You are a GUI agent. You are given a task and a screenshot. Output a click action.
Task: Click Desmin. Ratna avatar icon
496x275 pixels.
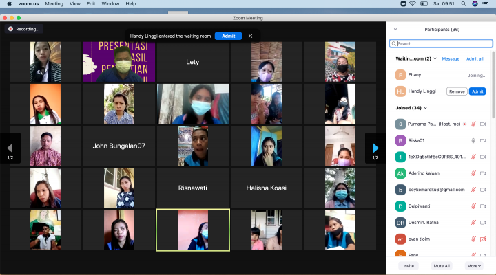pyautogui.click(x=400, y=223)
